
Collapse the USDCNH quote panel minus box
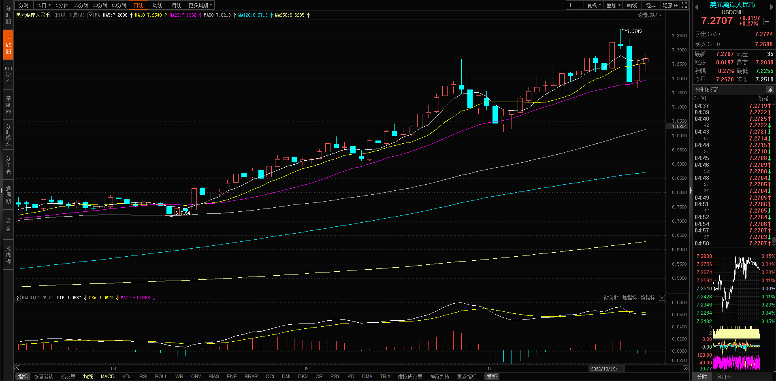(767, 21)
